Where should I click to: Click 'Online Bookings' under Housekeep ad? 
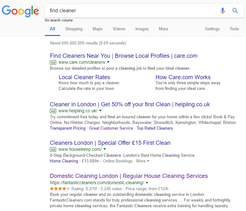(x=118, y=161)
